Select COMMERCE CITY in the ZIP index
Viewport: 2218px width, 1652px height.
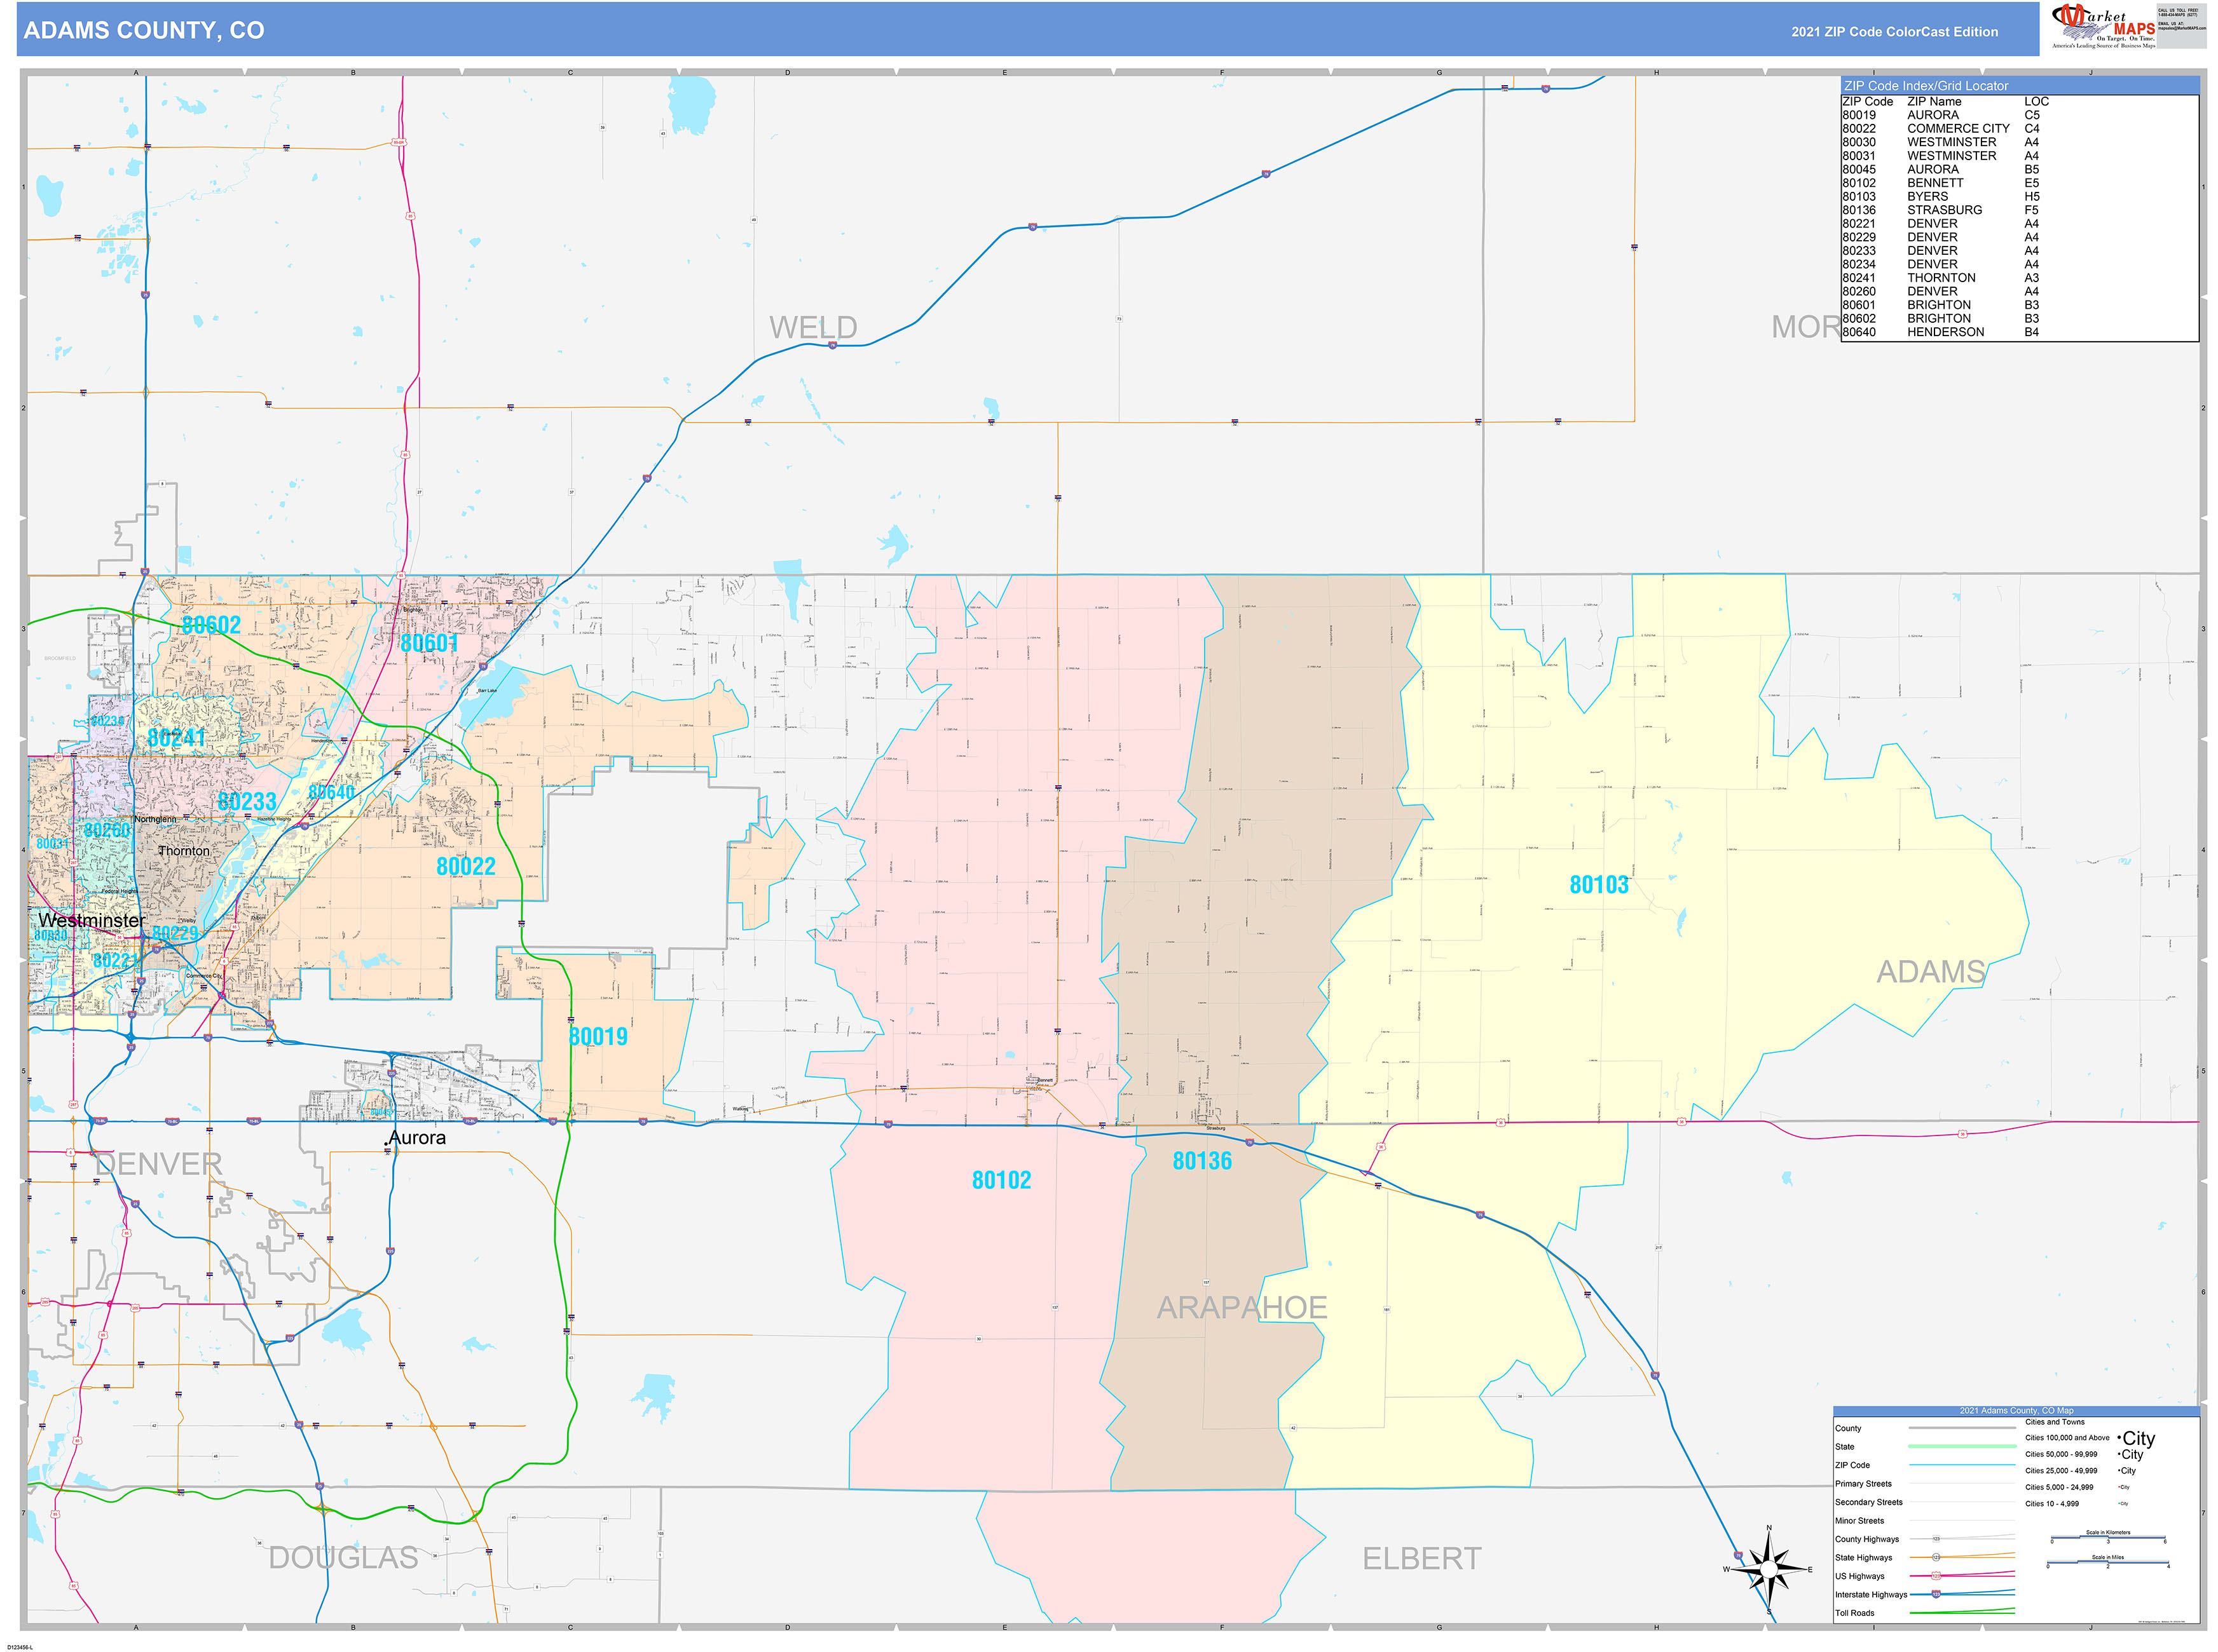(x=1958, y=129)
